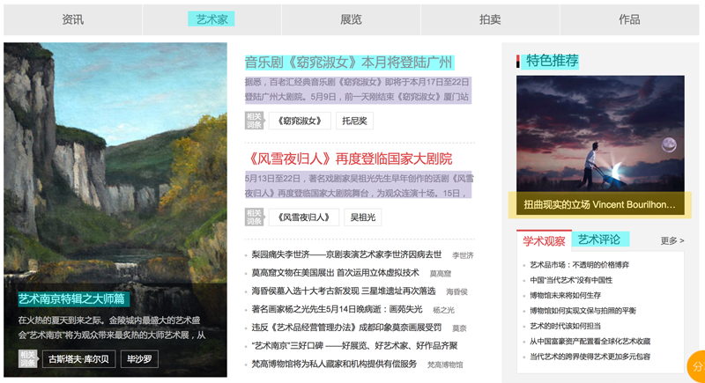This screenshot has width=705, height=383.
Task: Select the 毕沙罗 tag
Action: [140, 359]
